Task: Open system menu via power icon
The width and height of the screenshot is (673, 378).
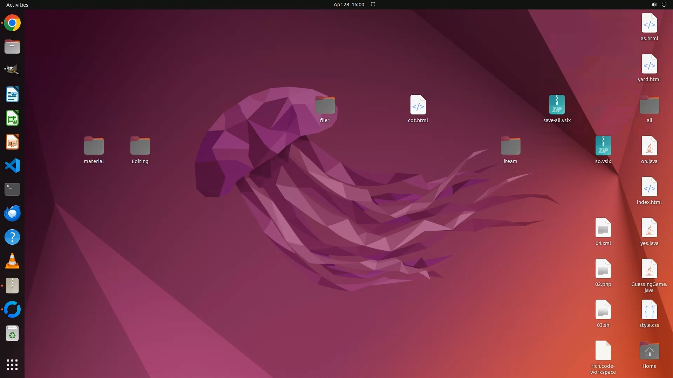Action: click(x=664, y=5)
